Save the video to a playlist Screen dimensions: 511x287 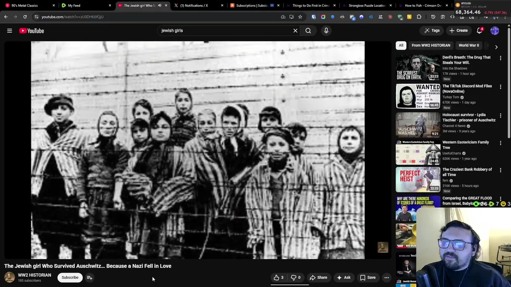click(x=368, y=277)
